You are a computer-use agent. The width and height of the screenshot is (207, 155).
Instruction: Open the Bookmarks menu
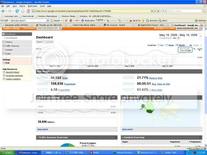click(x=33, y=6)
